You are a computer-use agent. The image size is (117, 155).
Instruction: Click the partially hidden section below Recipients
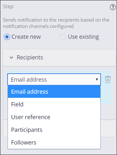[x=108, y=128]
